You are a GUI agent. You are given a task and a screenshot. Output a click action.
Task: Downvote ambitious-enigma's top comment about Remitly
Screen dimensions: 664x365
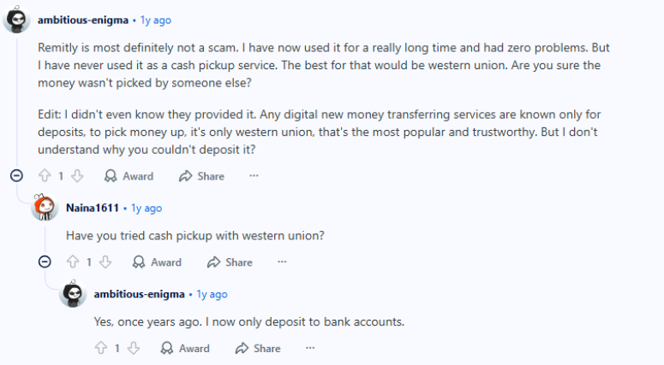click(x=77, y=176)
